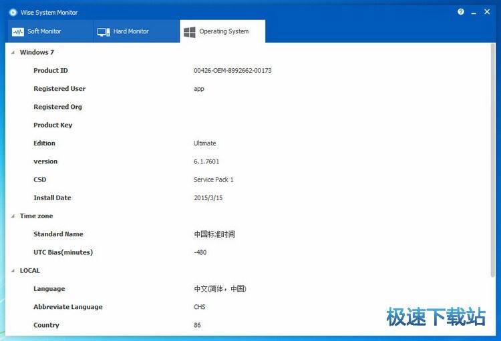The height and width of the screenshot is (341, 501).
Task: Select the Operating System tab
Action: tap(223, 31)
